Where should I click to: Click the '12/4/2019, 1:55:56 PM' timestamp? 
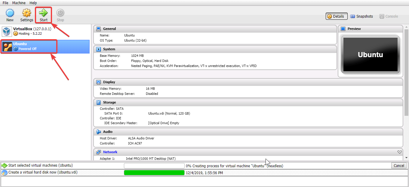coord(204,173)
